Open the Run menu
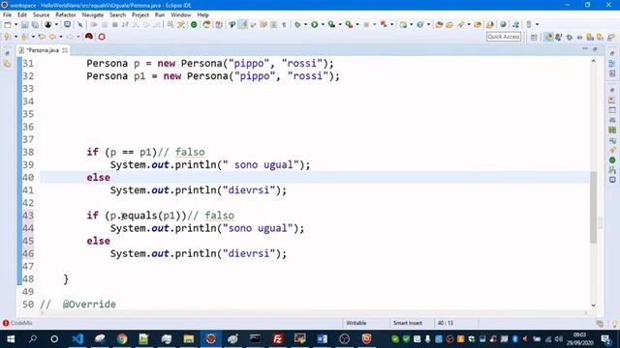The height and width of the screenshot is (348, 620). [x=160, y=14]
